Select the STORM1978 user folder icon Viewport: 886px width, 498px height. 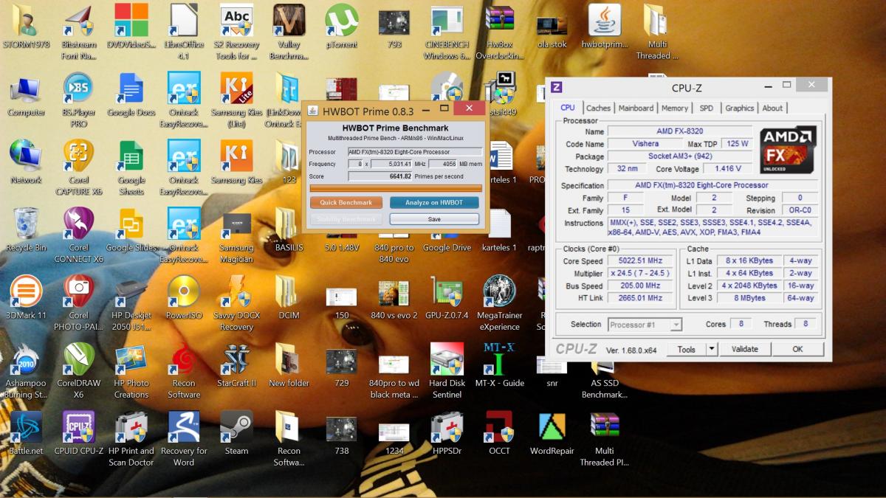[x=26, y=27]
